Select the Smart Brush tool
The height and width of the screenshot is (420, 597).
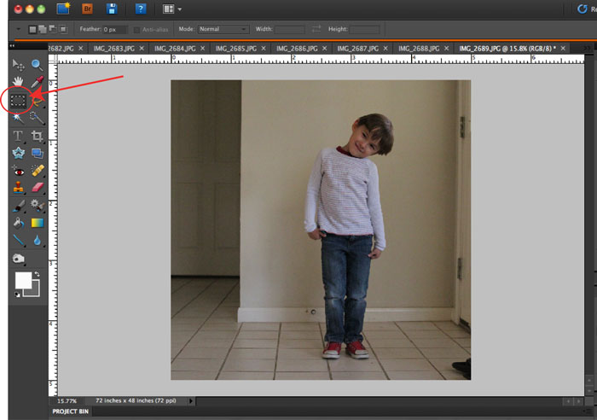tap(37, 206)
